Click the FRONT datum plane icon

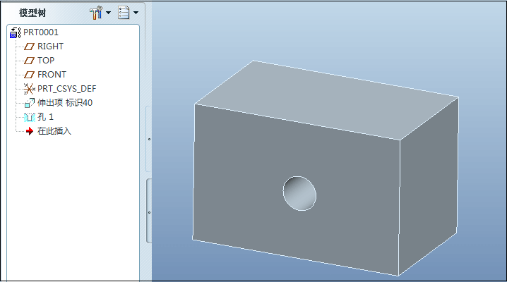point(29,75)
